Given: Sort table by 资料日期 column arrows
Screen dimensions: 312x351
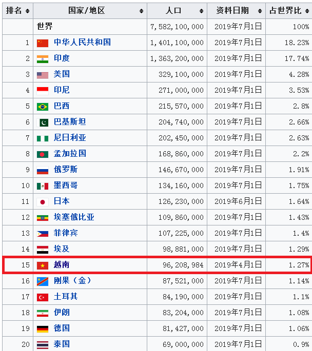Looking at the screenshot, I should pyautogui.click(x=260, y=11).
